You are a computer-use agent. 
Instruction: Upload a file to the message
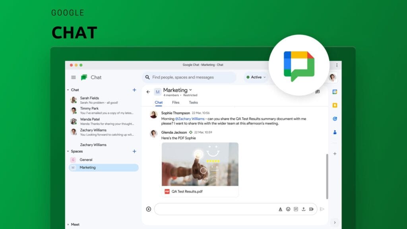303,209
